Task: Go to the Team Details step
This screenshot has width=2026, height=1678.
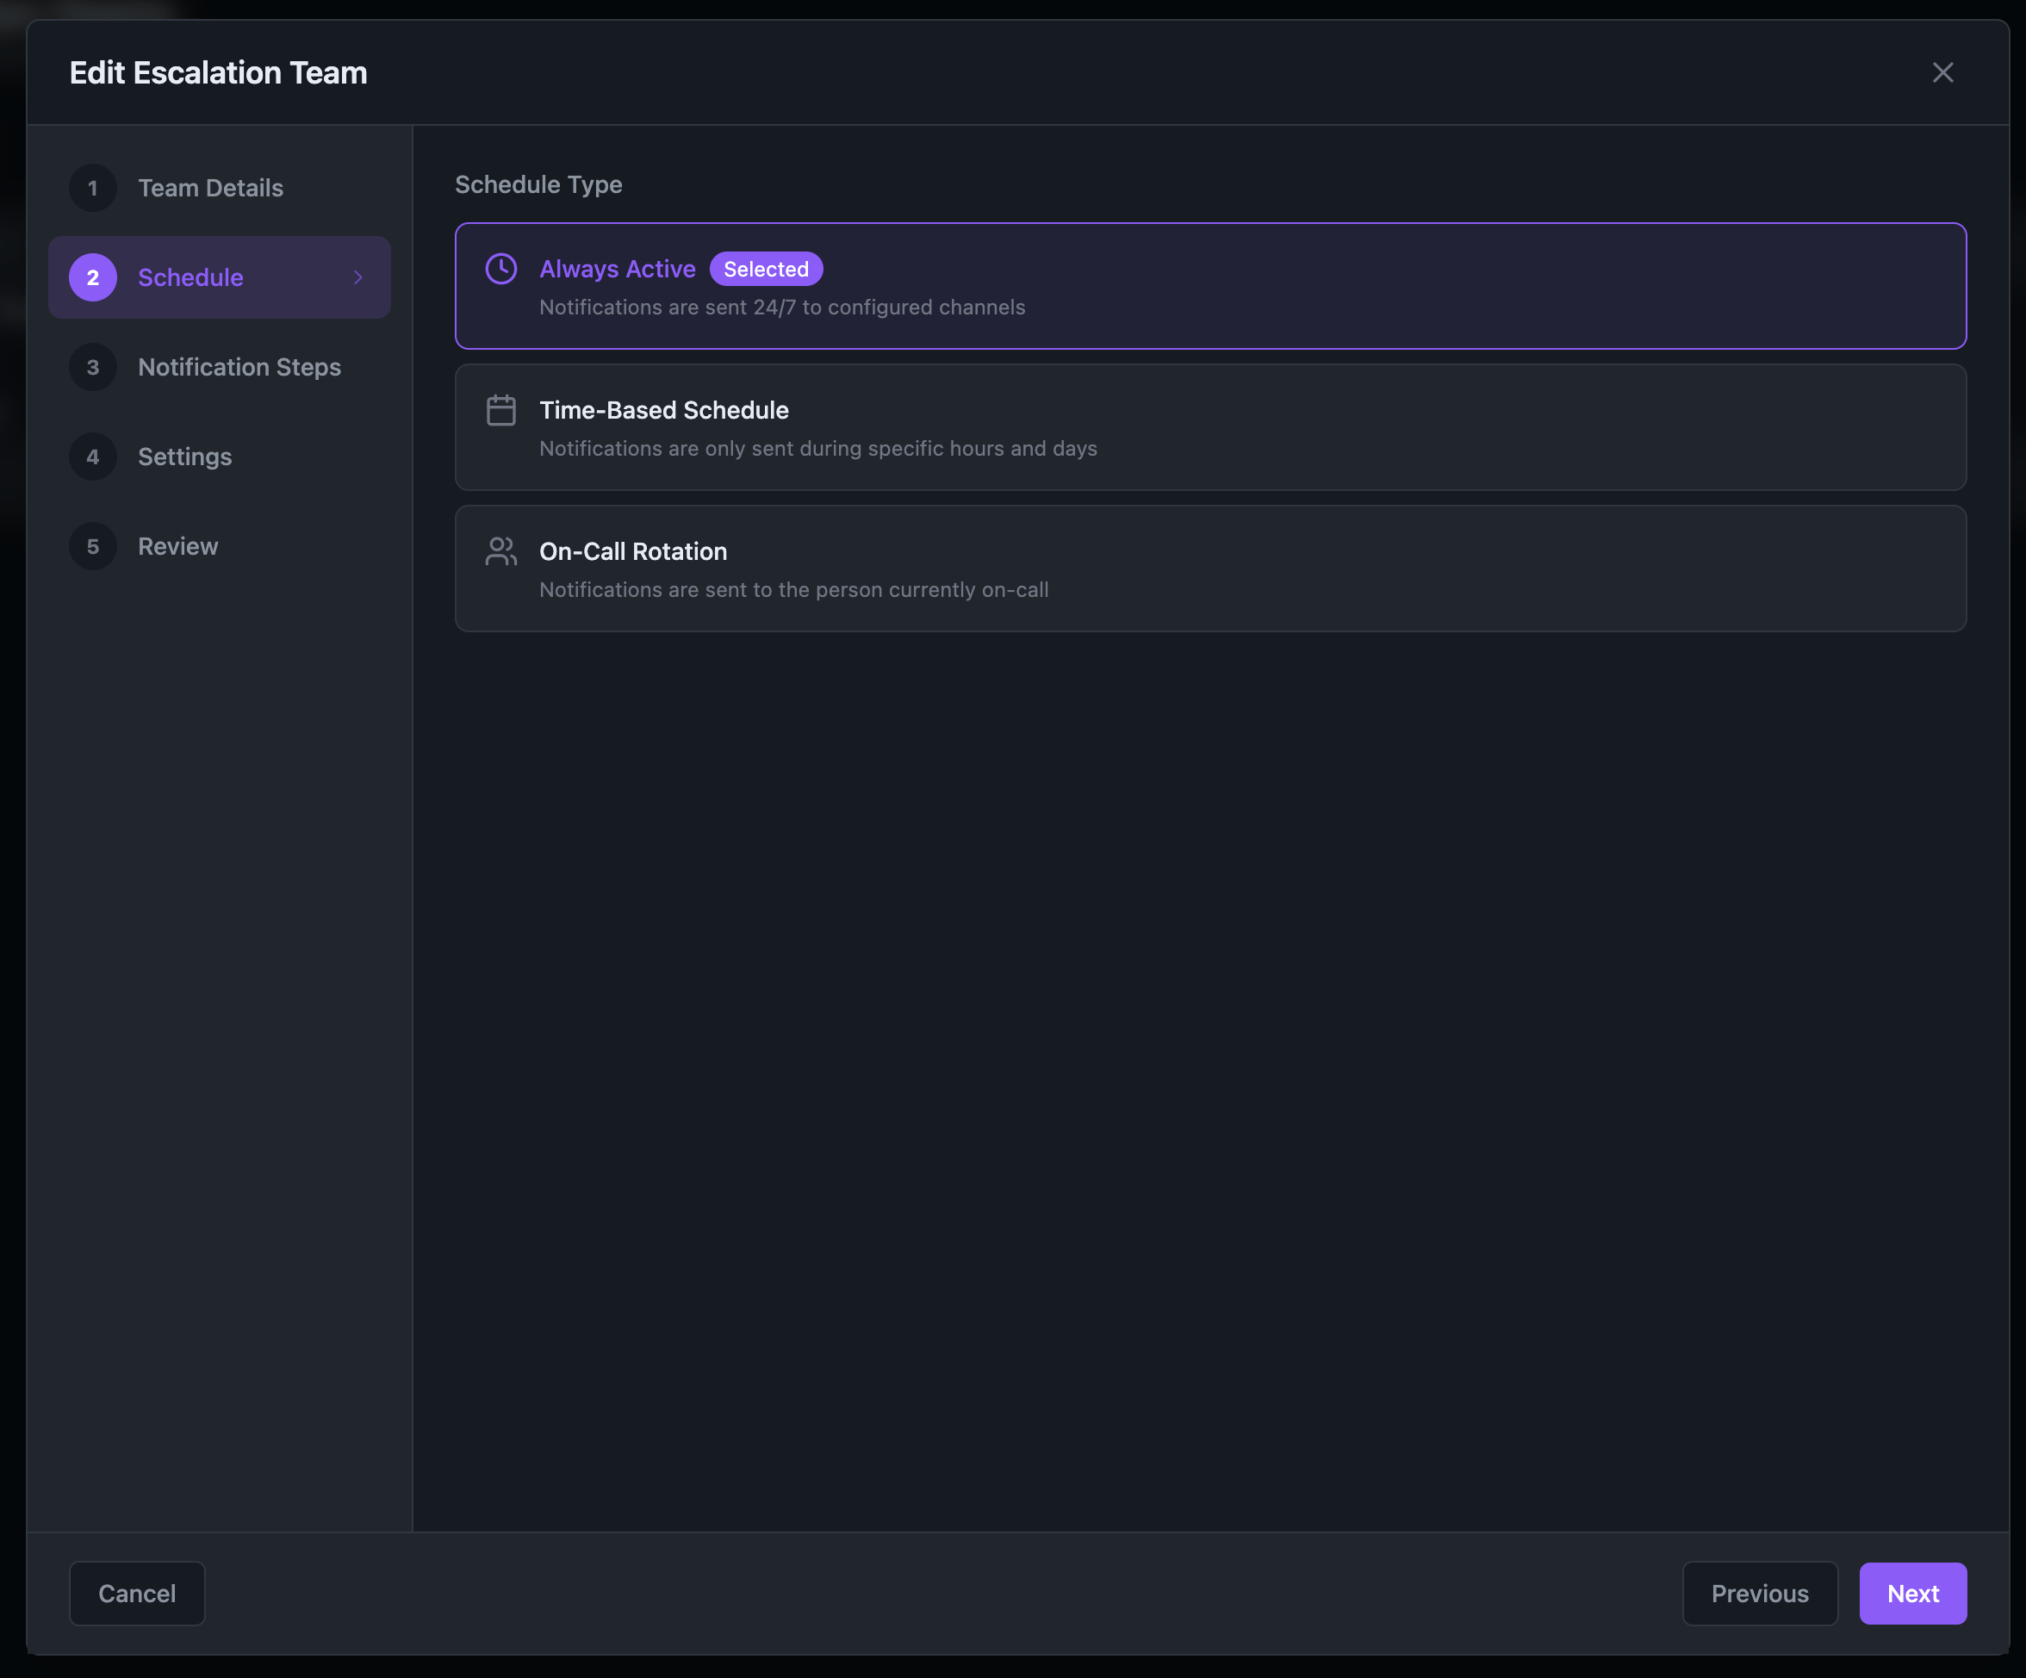Action: point(219,188)
